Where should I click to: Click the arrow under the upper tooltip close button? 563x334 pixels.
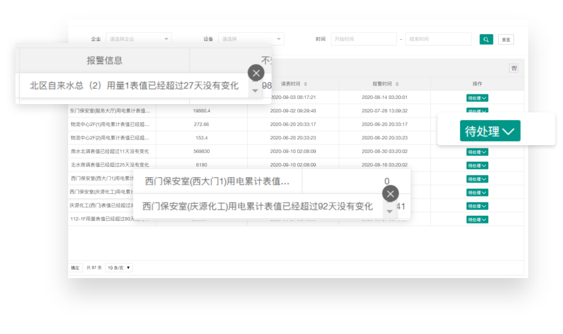(255, 91)
